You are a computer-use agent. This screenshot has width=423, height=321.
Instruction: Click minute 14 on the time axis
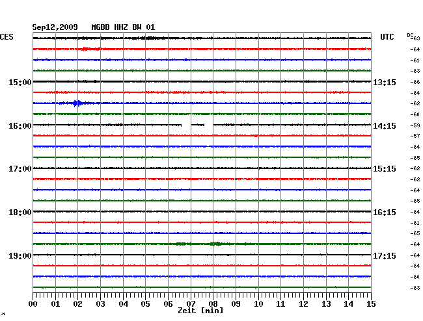point(349,304)
